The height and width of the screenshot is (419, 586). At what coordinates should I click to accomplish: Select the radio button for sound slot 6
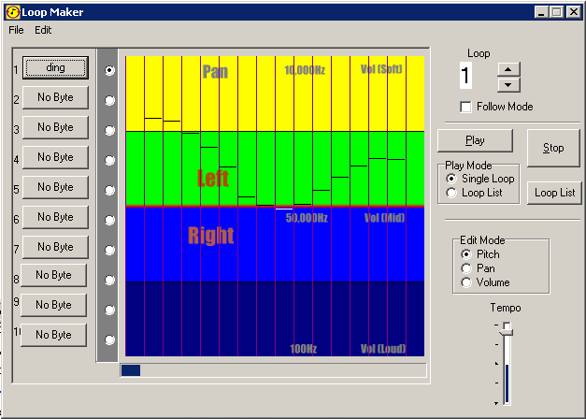pos(109,220)
